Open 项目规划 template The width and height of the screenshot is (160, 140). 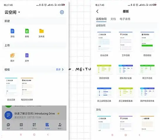[147, 44]
